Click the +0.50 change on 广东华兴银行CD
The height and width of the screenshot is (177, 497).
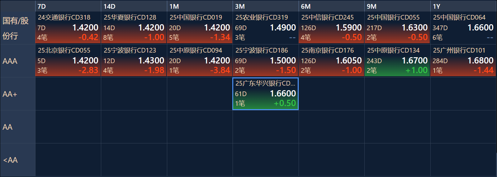tap(285, 103)
